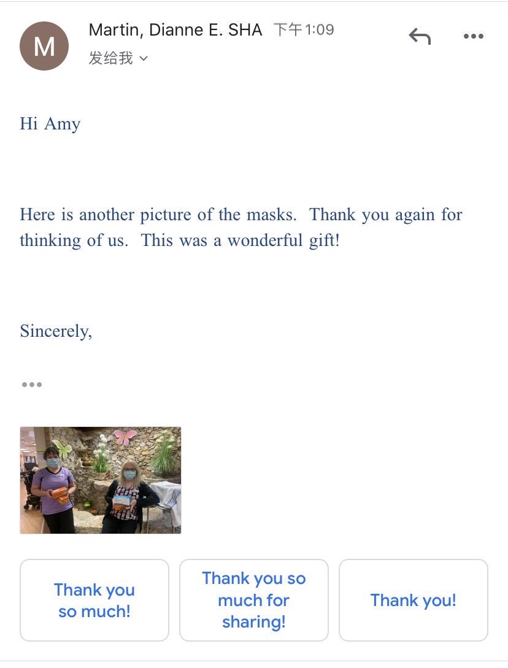Open the attached masks photo thumbnail
Image resolution: width=508 pixels, height=668 pixels.
[101, 480]
